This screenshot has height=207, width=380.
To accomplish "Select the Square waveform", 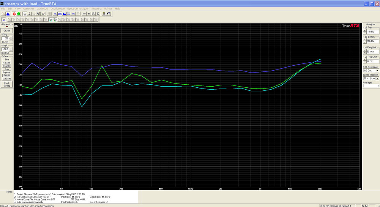I will click(x=7, y=63).
